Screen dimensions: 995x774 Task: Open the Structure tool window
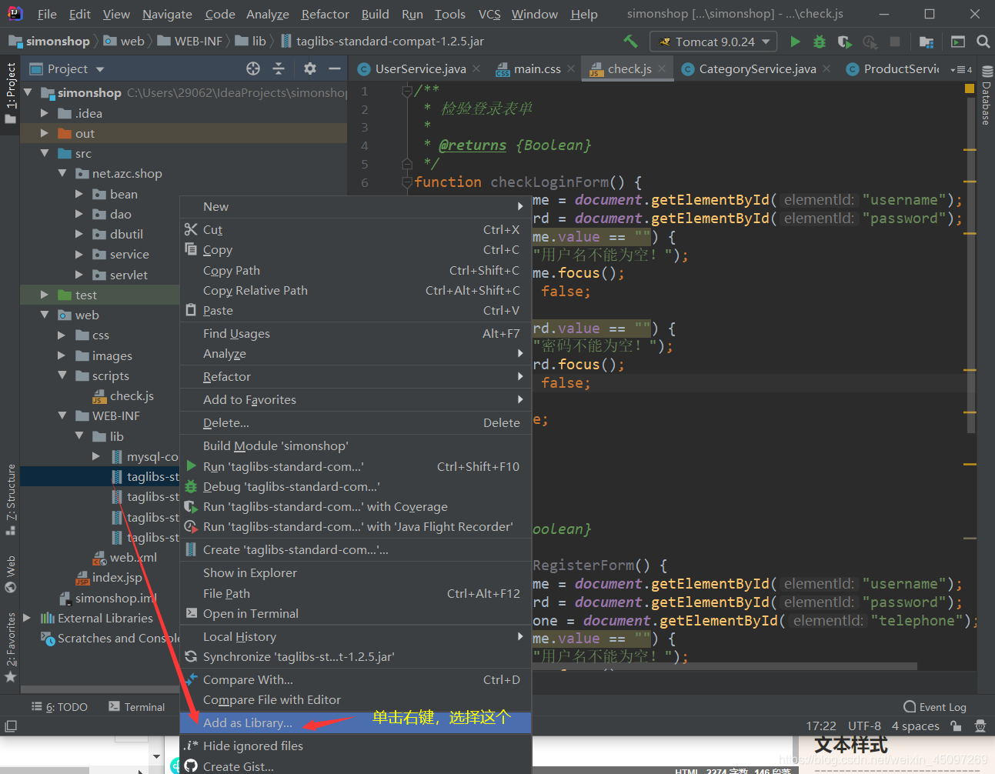point(11,499)
